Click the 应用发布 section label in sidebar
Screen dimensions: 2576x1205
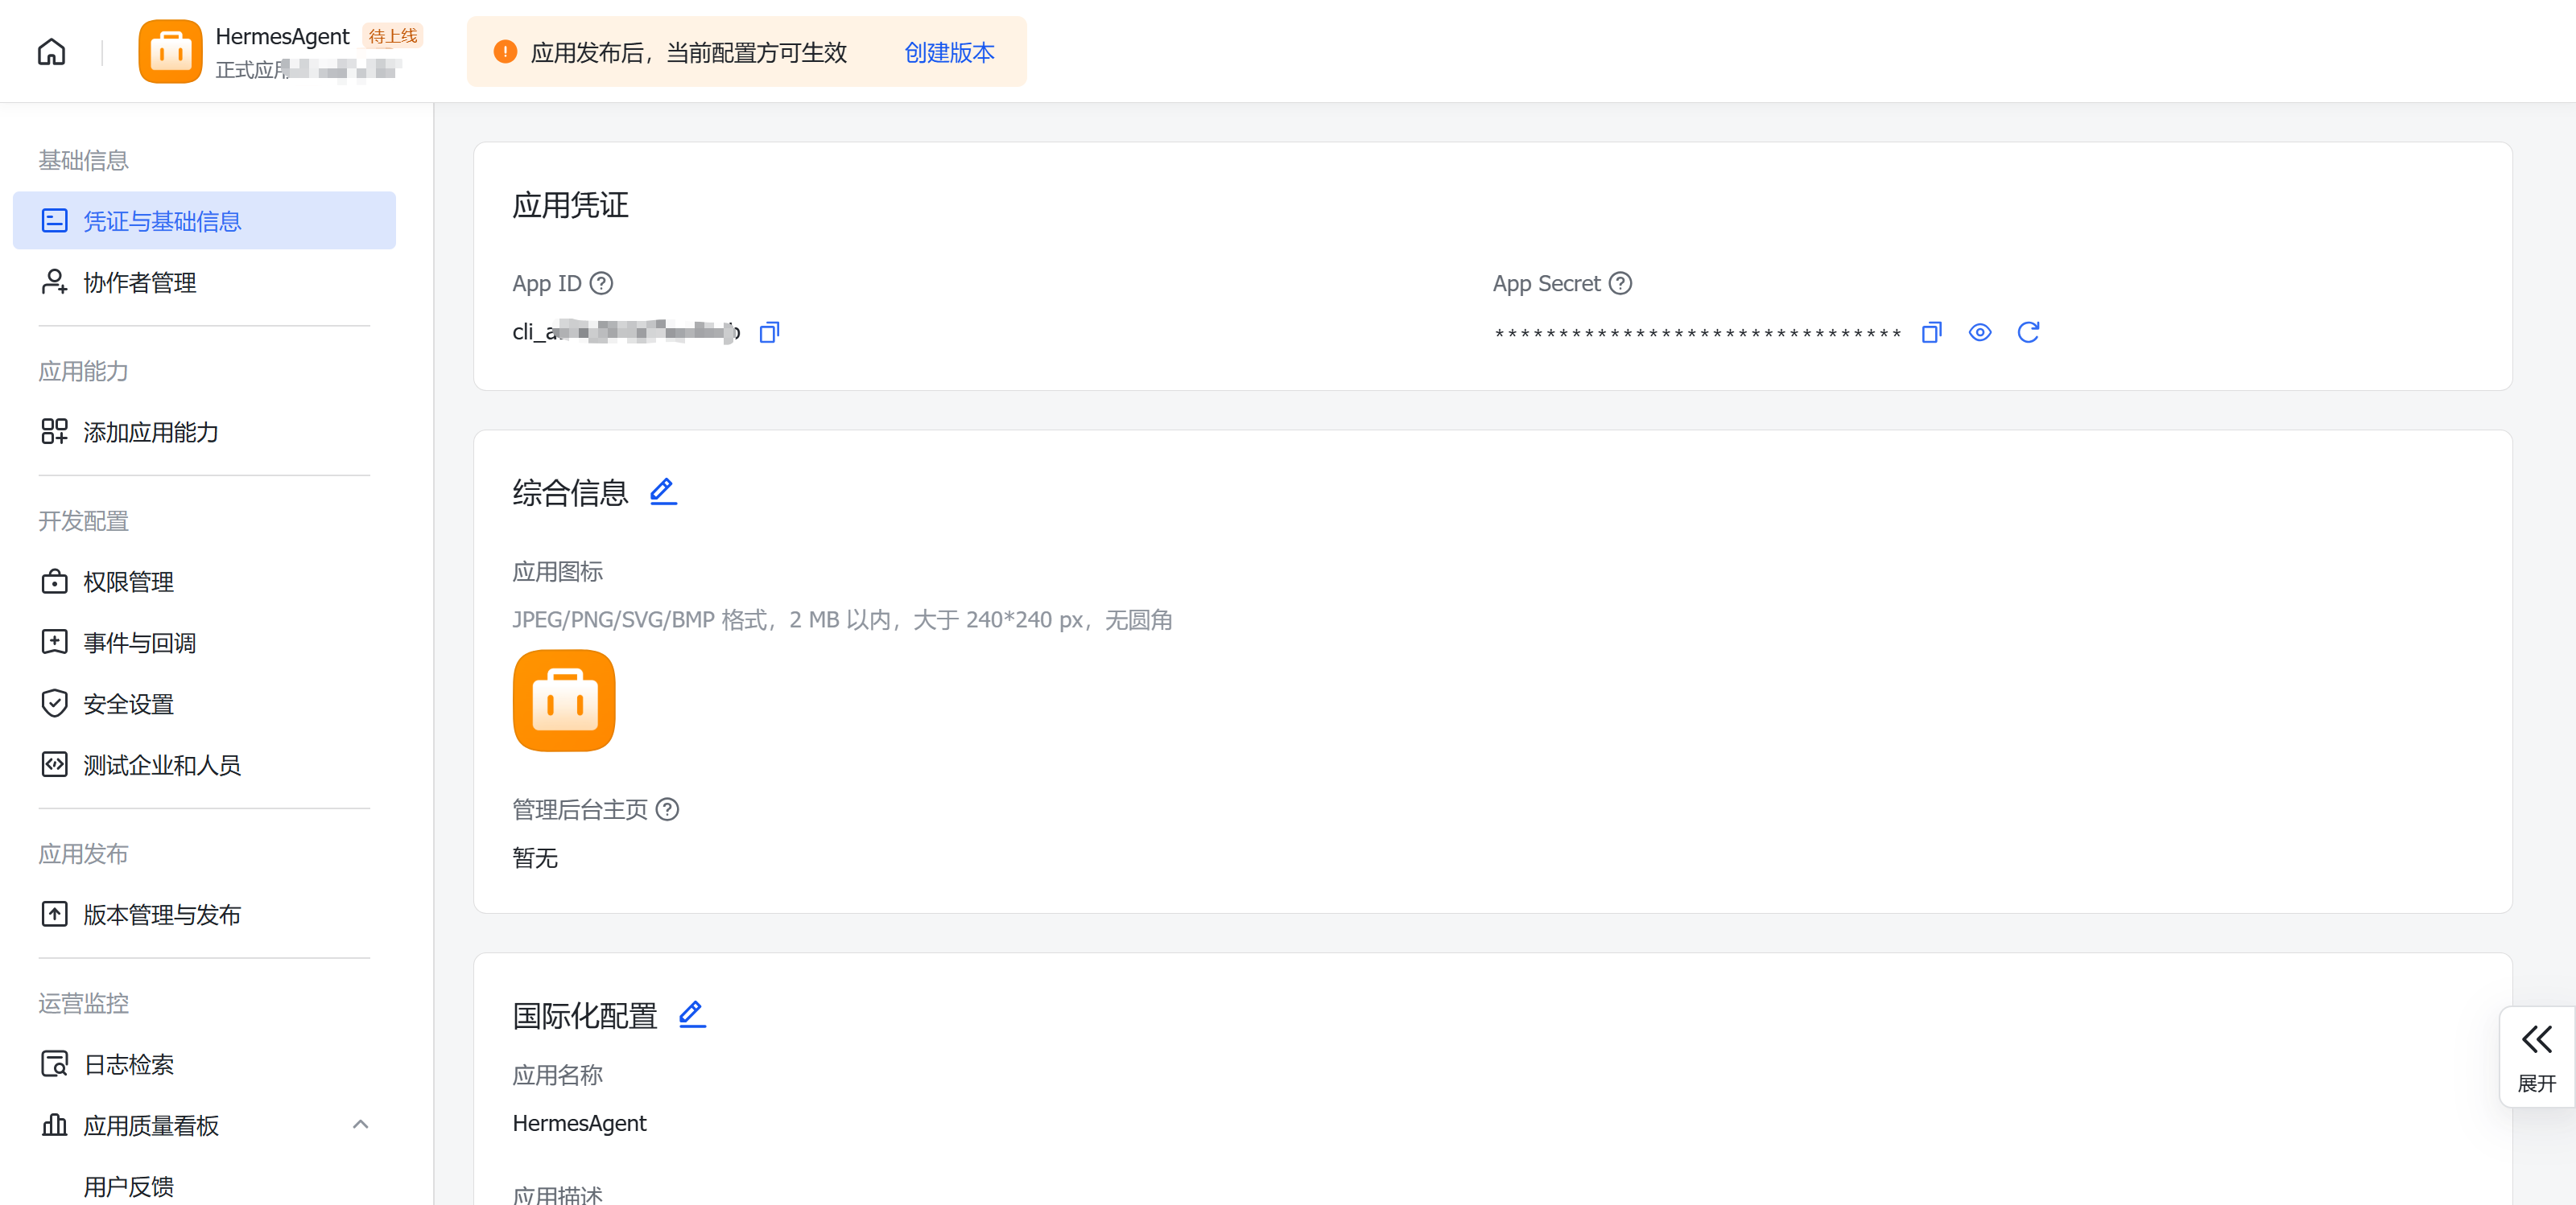(x=83, y=853)
